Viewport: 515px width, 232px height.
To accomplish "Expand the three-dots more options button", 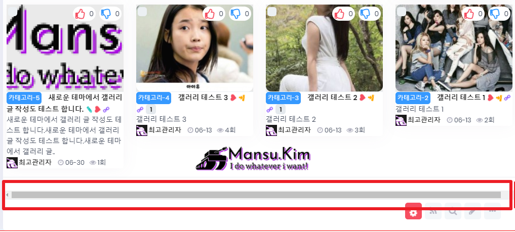I will pos(492,211).
